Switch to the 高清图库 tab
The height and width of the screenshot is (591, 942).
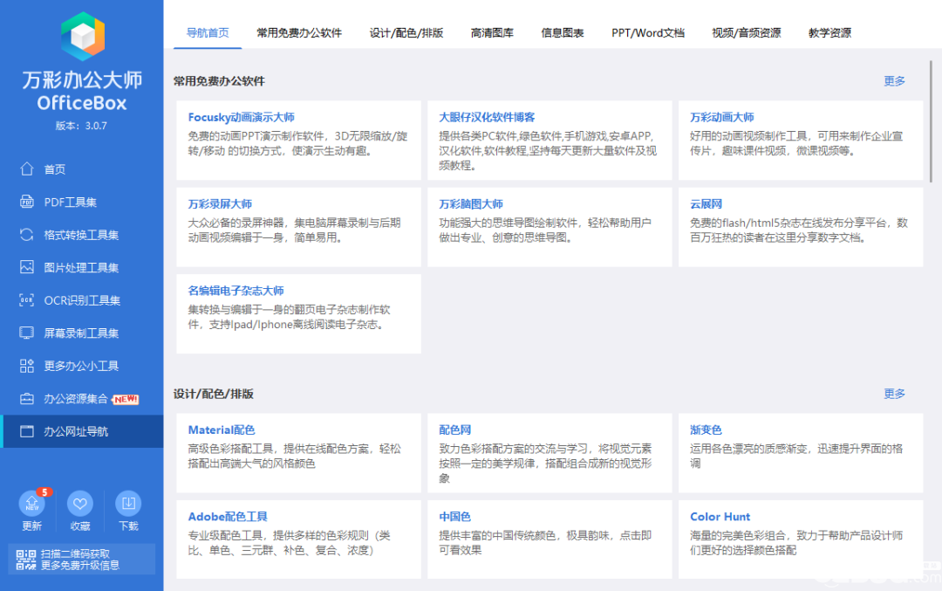pyautogui.click(x=492, y=33)
